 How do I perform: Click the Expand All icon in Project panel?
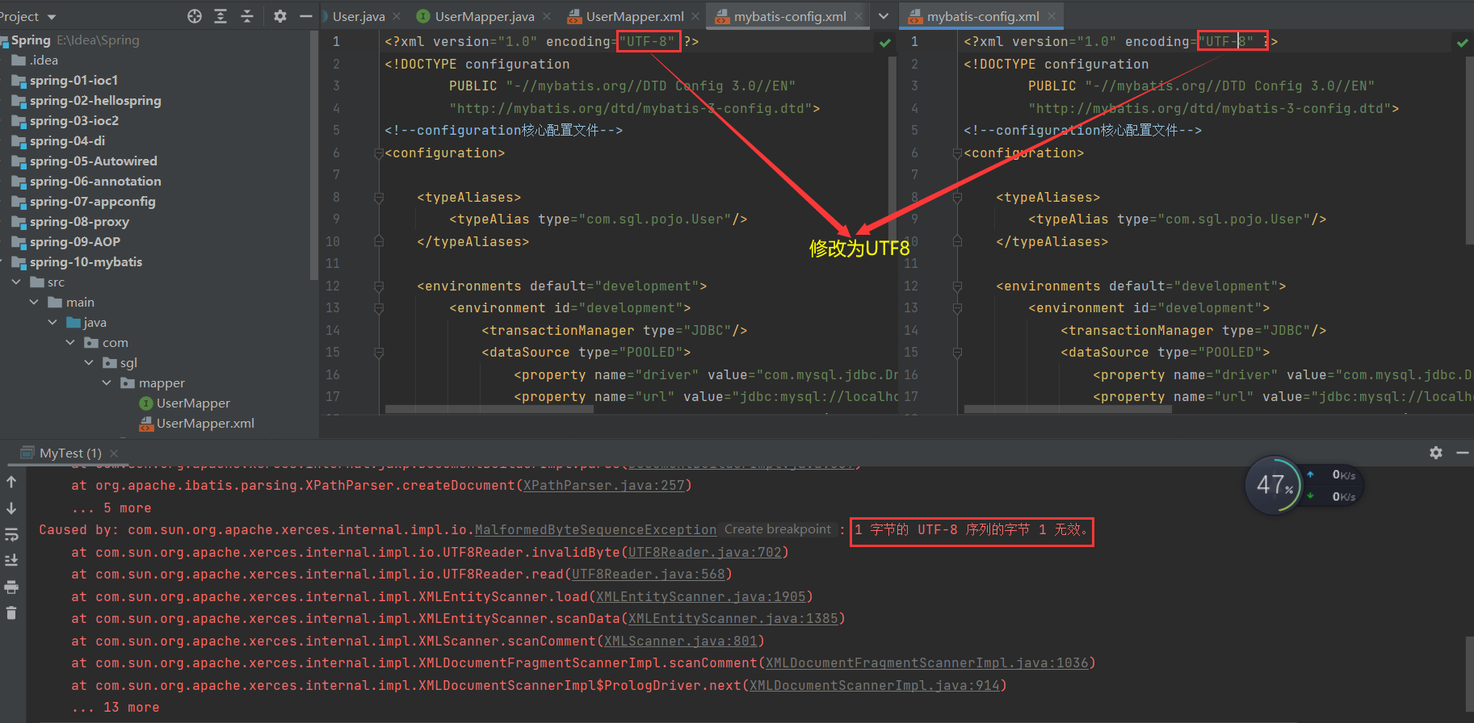[x=220, y=16]
